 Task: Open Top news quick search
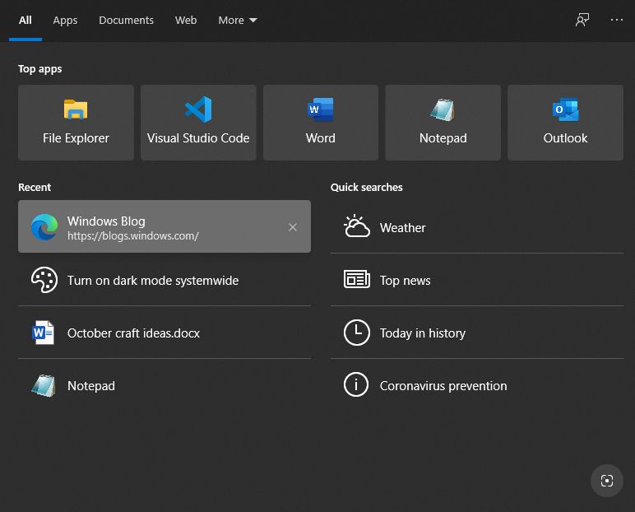tap(477, 280)
